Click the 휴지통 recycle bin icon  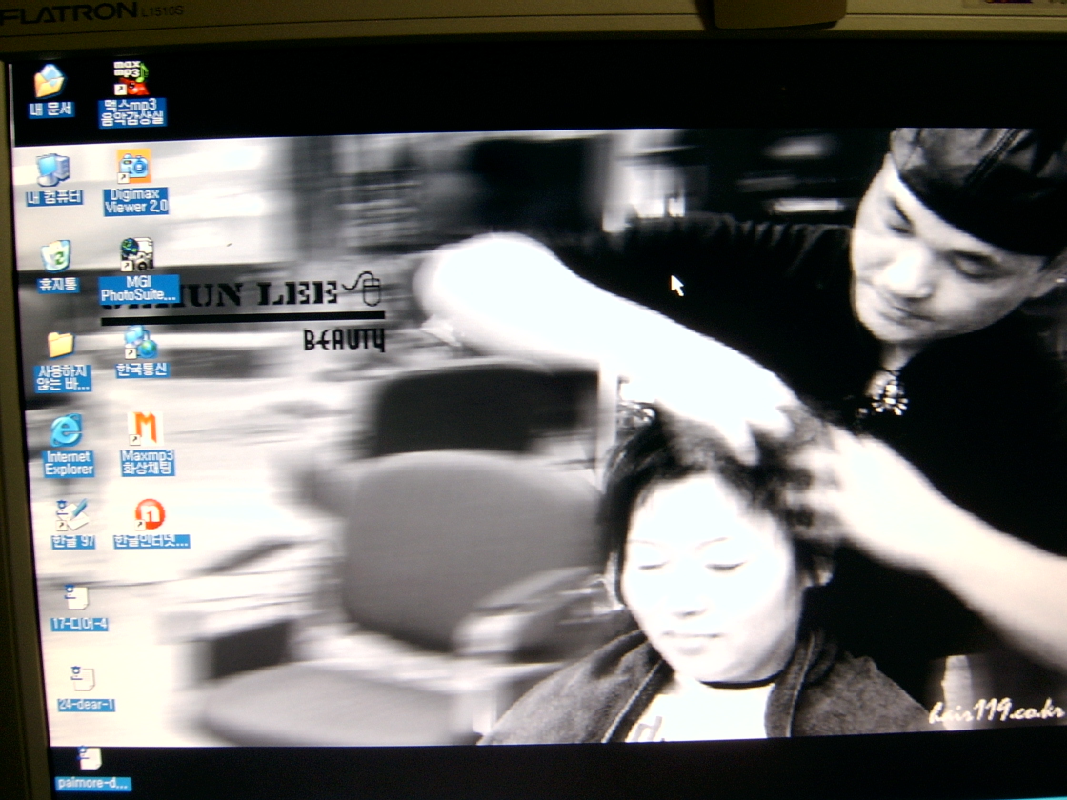(x=56, y=255)
